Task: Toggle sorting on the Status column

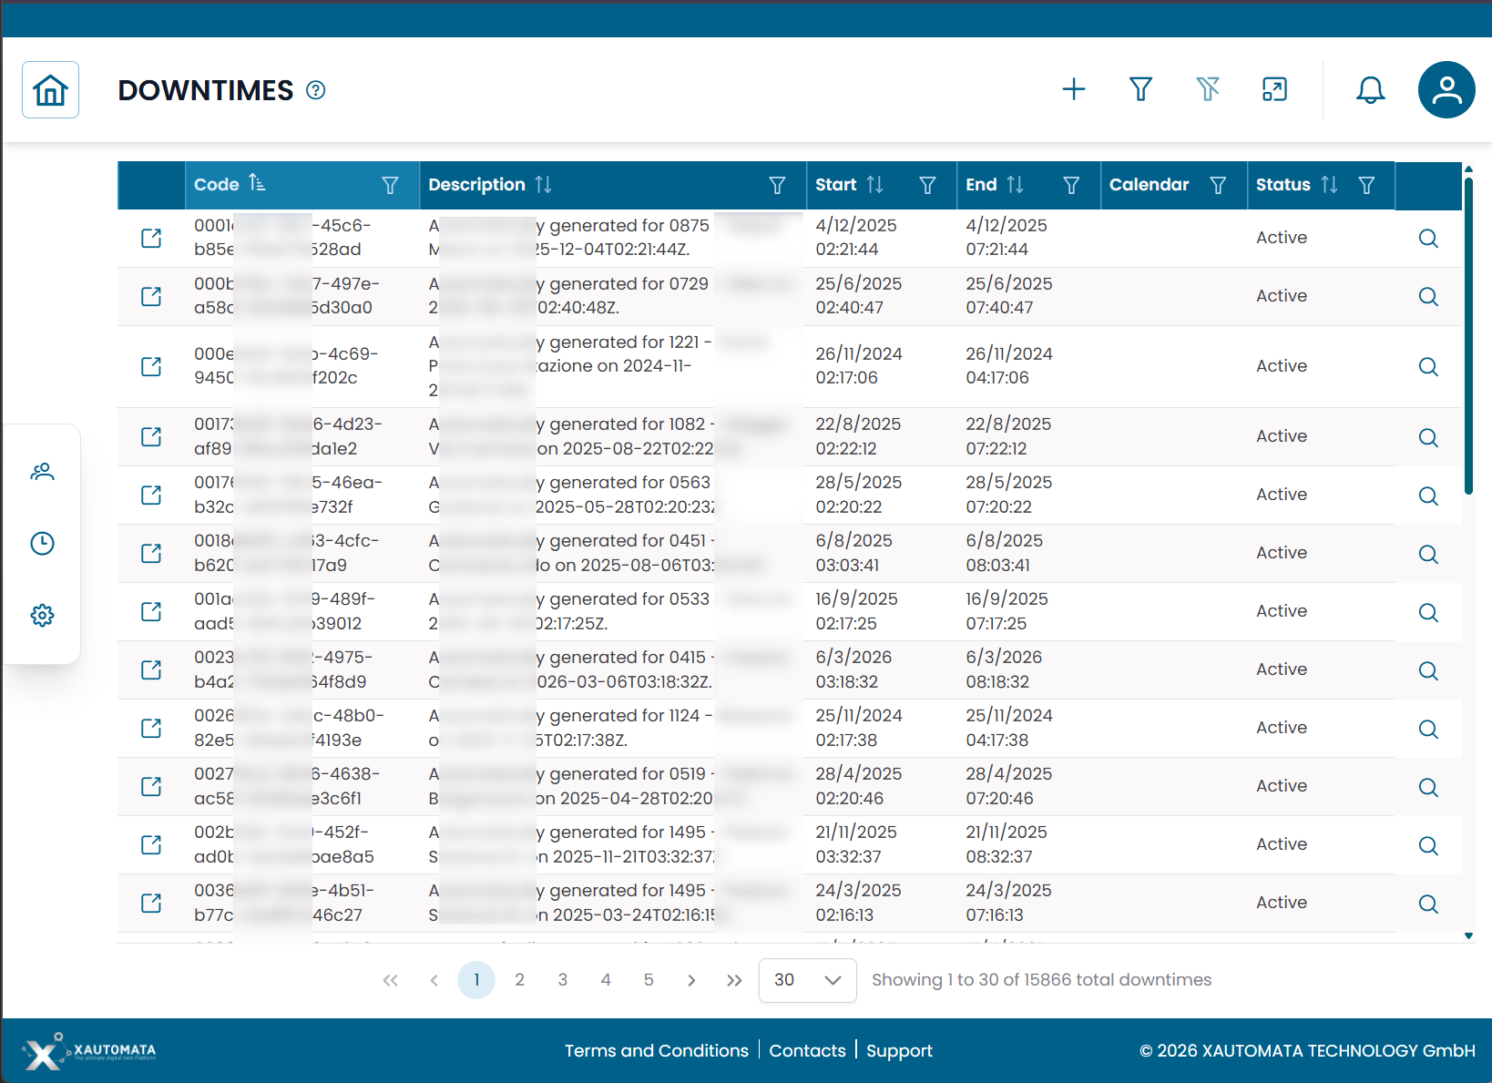Action: 1329,185
